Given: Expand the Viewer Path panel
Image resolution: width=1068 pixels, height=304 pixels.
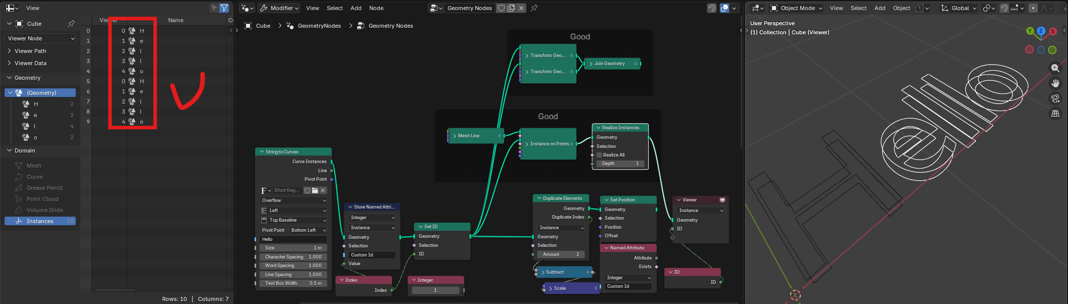Looking at the screenshot, I should [x=30, y=51].
